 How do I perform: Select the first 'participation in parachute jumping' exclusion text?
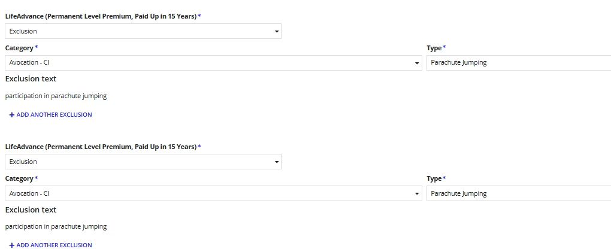pyautogui.click(x=56, y=96)
